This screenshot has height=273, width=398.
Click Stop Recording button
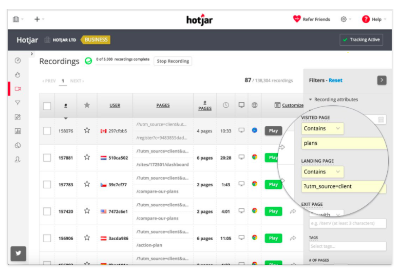pyautogui.click(x=173, y=61)
